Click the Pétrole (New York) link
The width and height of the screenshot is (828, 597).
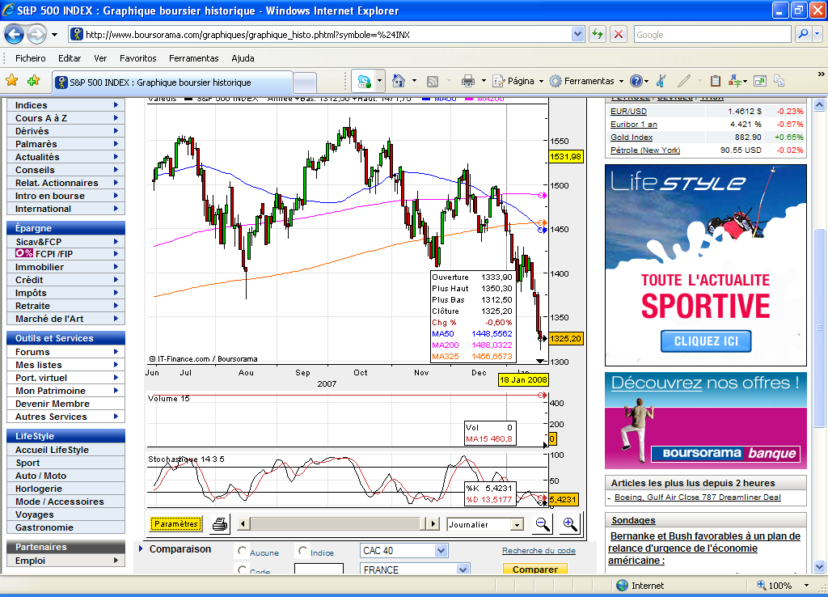click(x=645, y=150)
